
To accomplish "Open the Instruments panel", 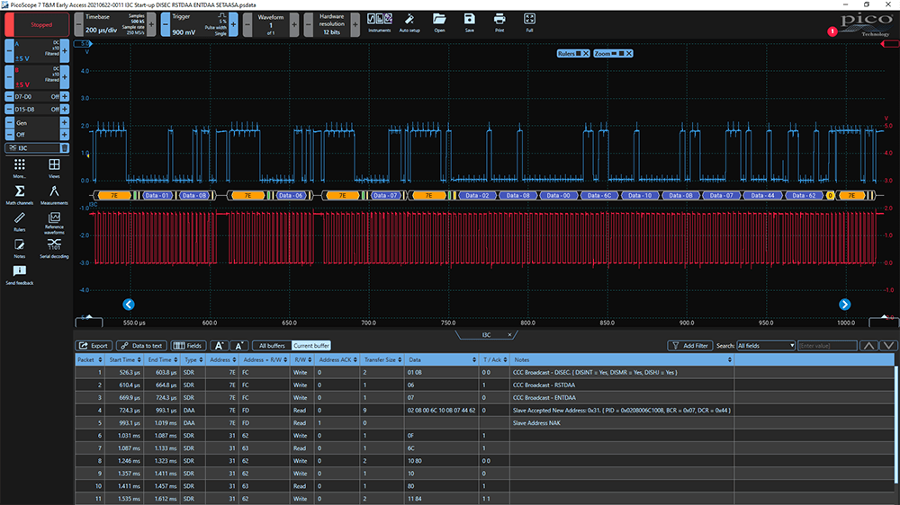I will tap(380, 22).
